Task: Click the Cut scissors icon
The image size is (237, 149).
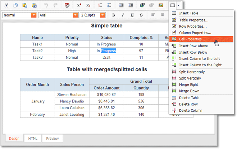Action: 6,5
